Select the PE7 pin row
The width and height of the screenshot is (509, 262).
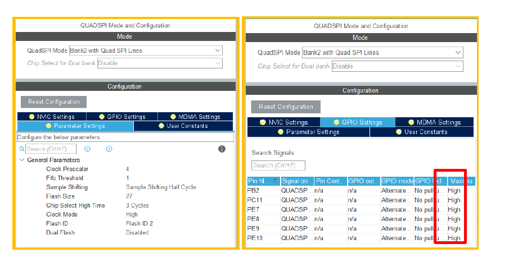[361, 209]
